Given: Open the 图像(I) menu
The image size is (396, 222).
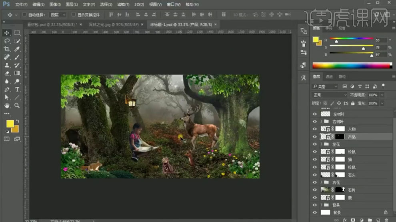Looking at the screenshot, I should coord(55,4).
